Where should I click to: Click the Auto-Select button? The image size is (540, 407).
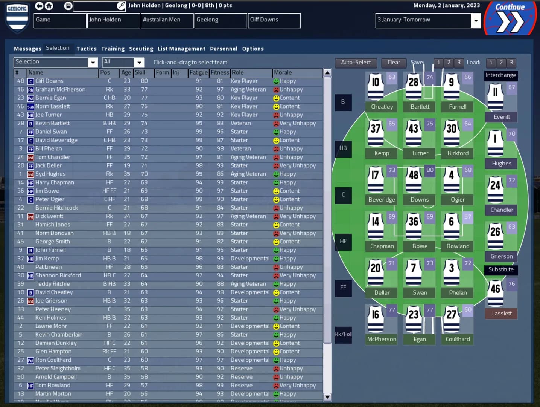[x=356, y=63]
